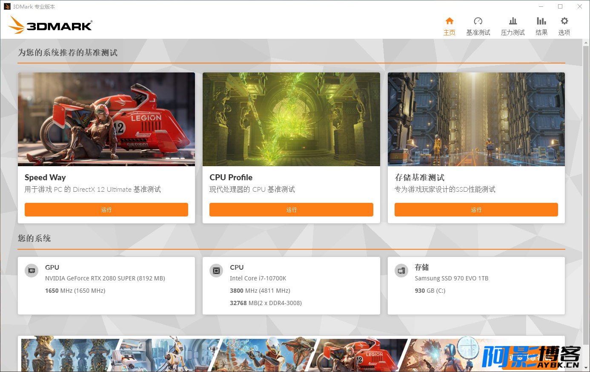Click the 3DMark title bar app icon

tap(7, 6)
